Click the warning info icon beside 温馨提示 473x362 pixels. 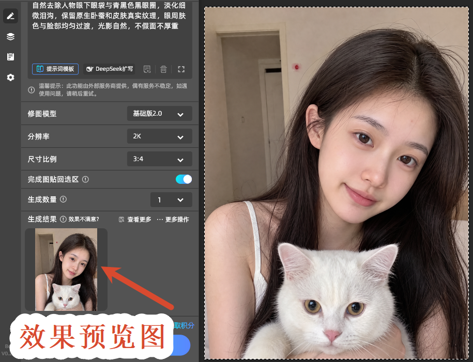[x=32, y=90]
